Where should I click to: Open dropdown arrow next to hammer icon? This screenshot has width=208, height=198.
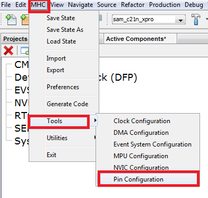[206, 19]
